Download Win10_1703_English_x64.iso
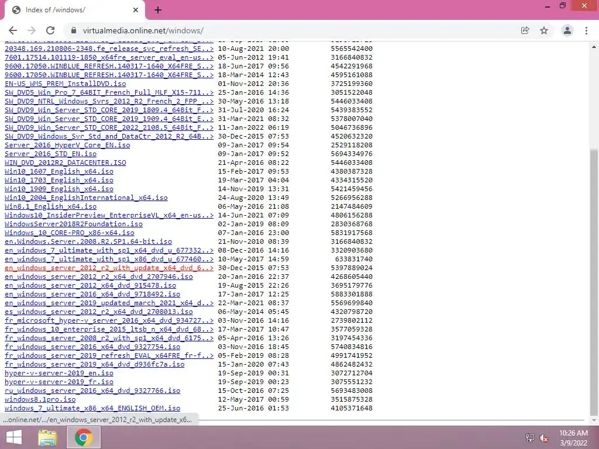 coord(59,180)
